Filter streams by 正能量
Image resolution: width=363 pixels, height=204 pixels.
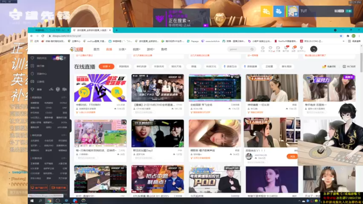269,66
